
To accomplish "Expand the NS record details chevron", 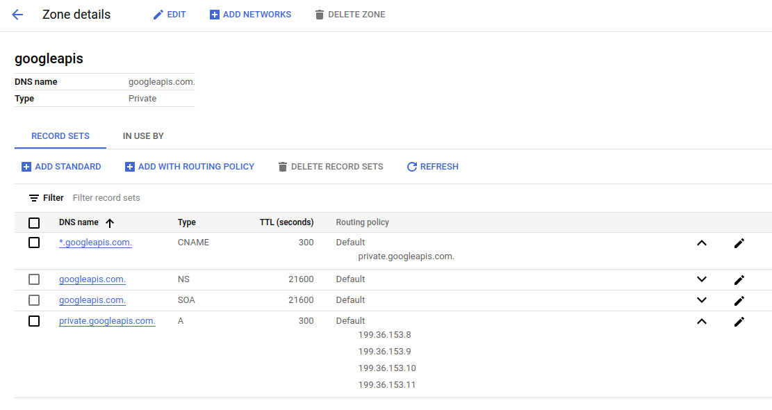I will 702,279.
